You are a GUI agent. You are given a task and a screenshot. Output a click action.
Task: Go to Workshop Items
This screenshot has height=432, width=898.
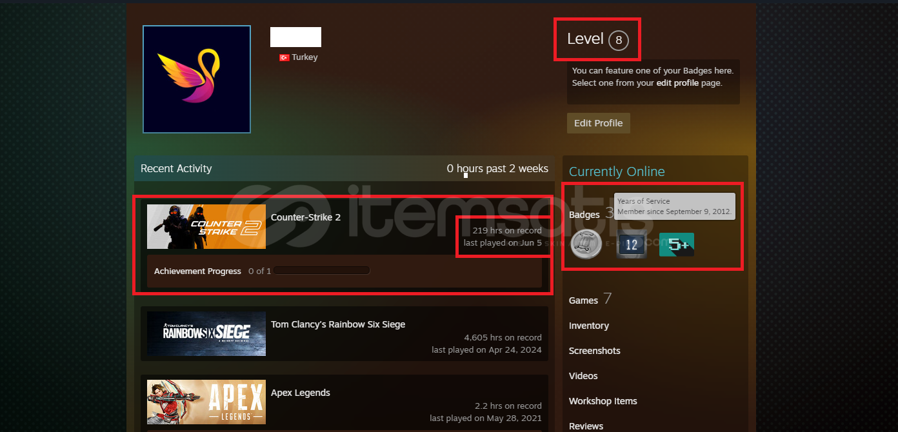coord(603,401)
